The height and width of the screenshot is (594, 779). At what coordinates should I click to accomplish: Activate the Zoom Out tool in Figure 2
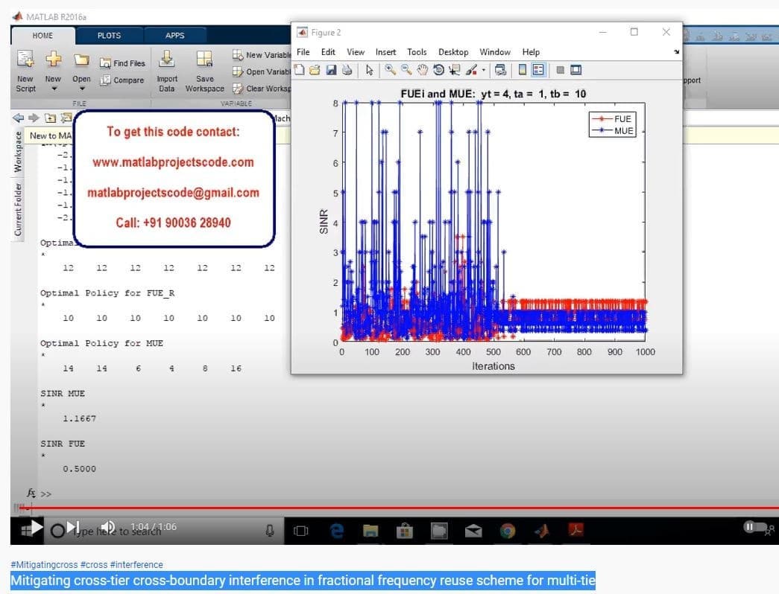coord(406,70)
